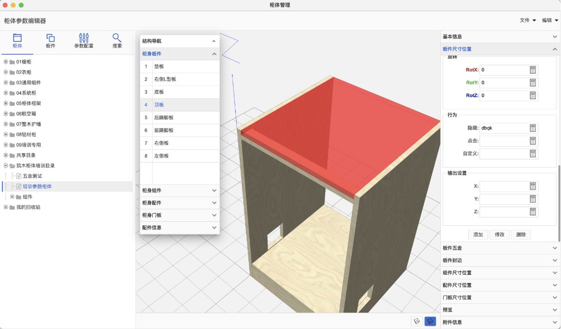This screenshot has height=329, width=561.
Task: Click the 添加 button
Action: [478, 234]
